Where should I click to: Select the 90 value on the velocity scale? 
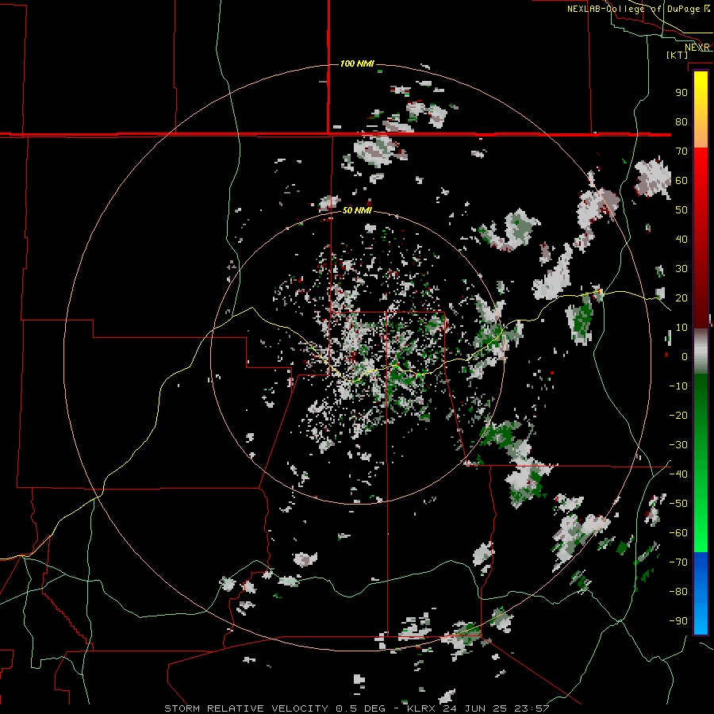681,93
